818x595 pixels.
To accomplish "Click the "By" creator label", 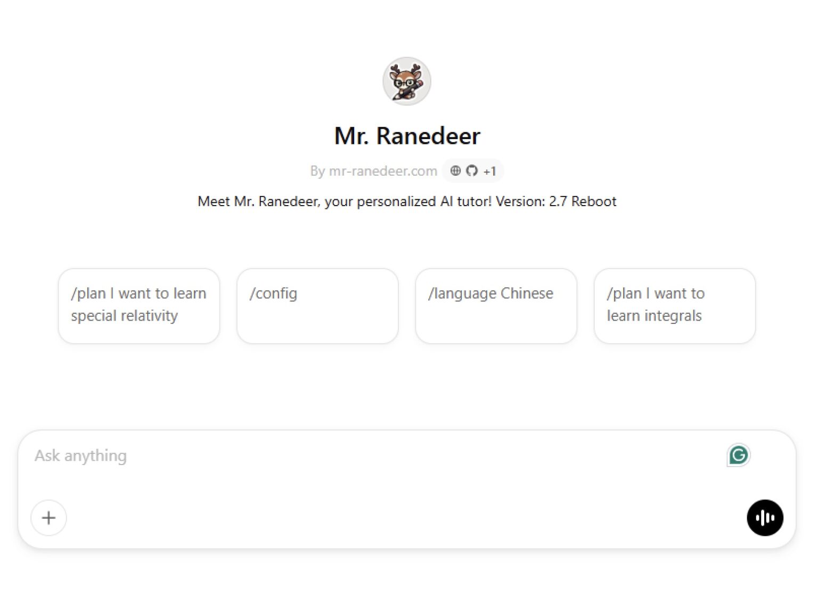I will point(317,171).
